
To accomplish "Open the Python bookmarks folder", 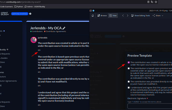I will click(19, 6).
